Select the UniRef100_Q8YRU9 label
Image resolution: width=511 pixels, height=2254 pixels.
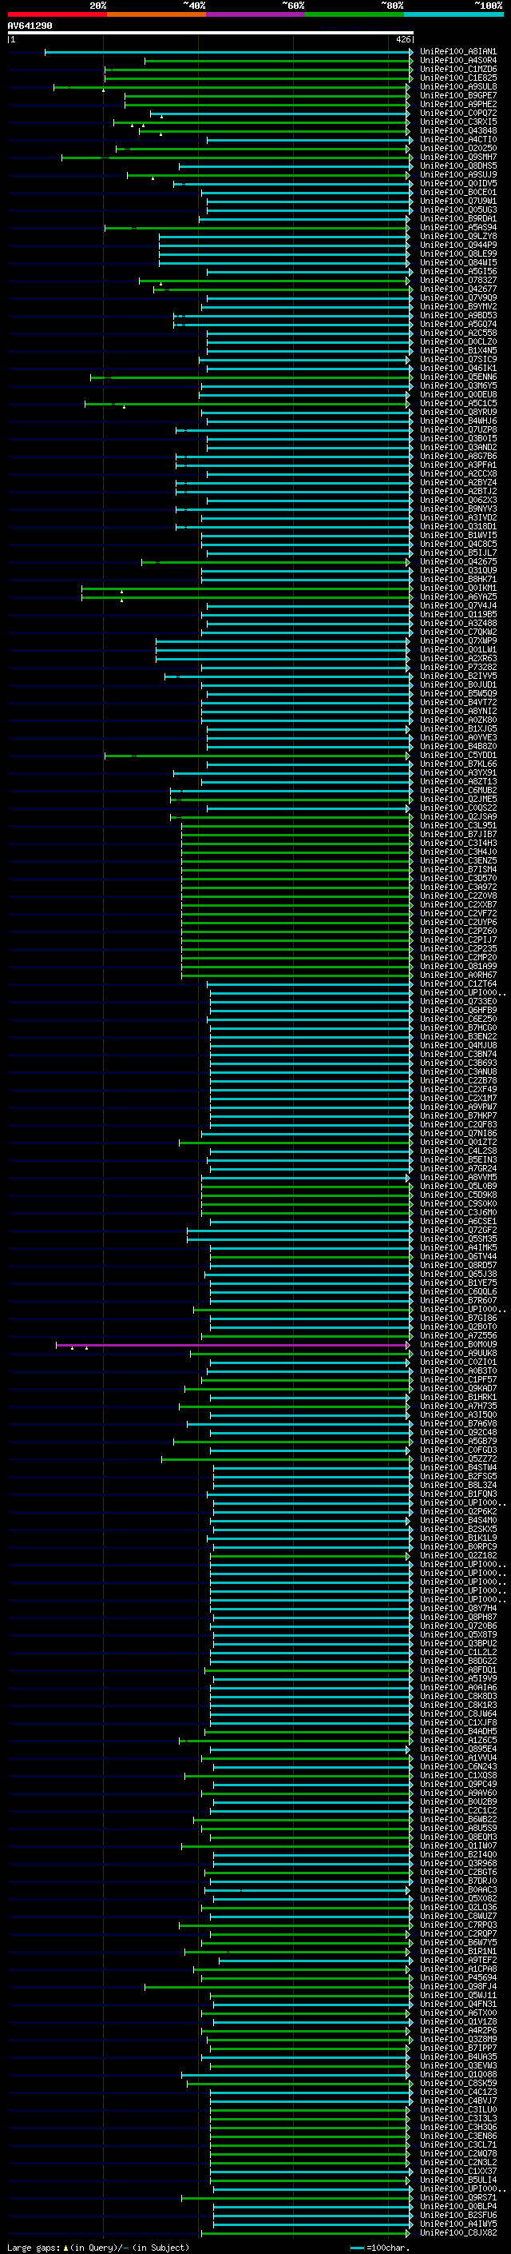click(458, 412)
